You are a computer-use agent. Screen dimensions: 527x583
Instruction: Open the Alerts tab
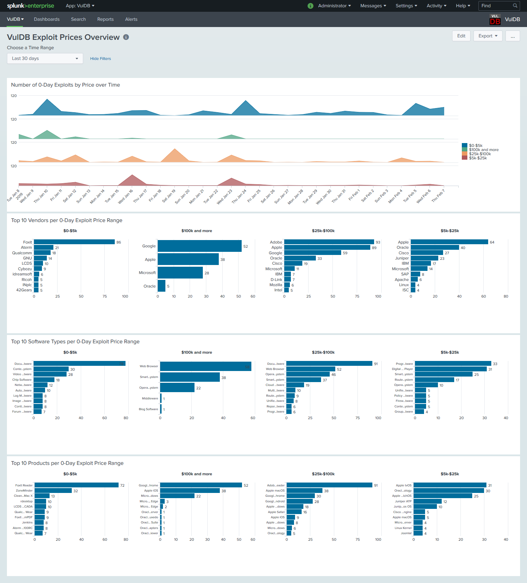(131, 19)
